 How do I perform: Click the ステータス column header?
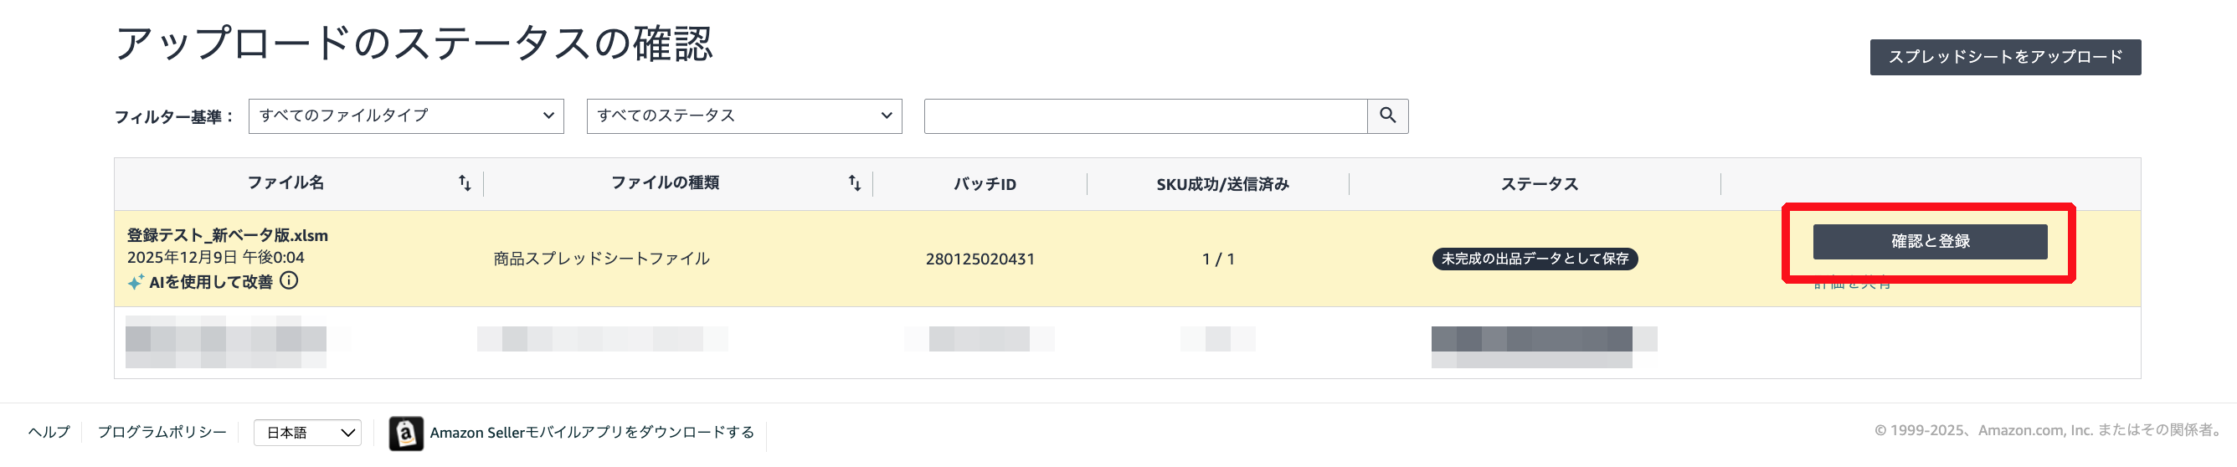click(1539, 184)
